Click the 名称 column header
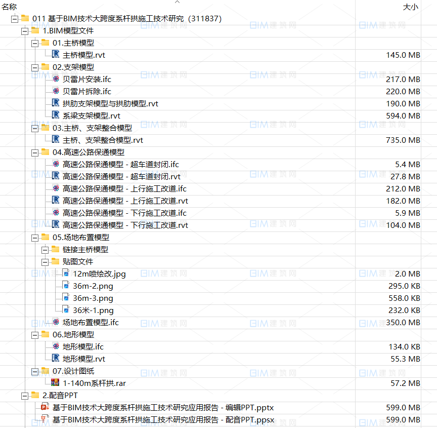The image size is (437, 428). click(9, 7)
